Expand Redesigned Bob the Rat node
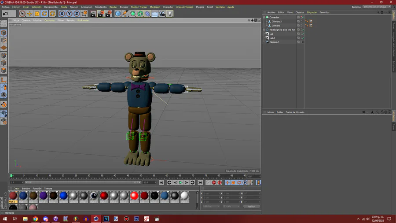The width and height of the screenshot is (396, 223). coord(264,30)
